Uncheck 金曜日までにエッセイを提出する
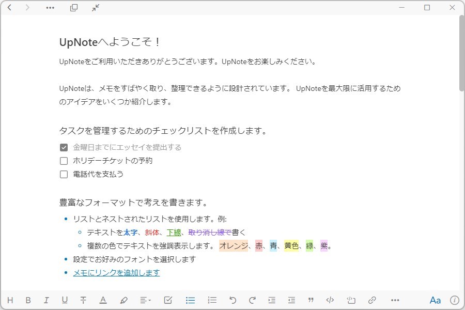Image resolution: width=465 pixels, height=310 pixels. coord(64,147)
